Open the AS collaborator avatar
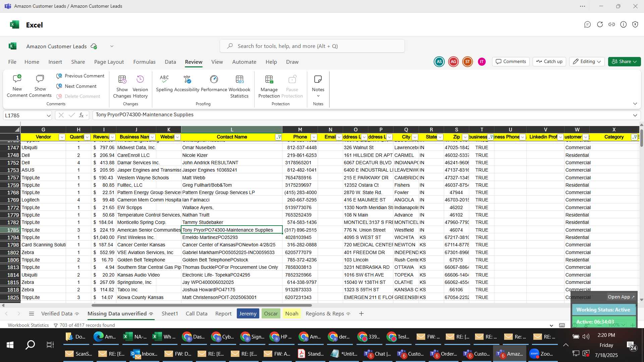Image resolution: width=644 pixels, height=362 pixels. 439,62
